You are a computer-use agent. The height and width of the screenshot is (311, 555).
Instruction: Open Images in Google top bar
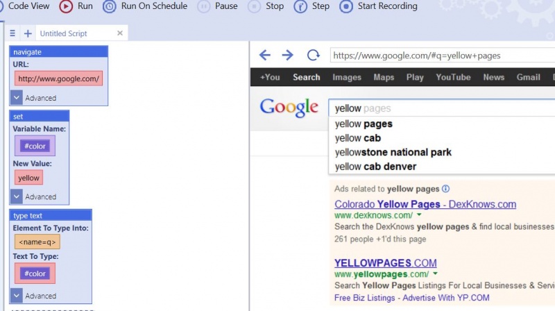click(x=347, y=77)
